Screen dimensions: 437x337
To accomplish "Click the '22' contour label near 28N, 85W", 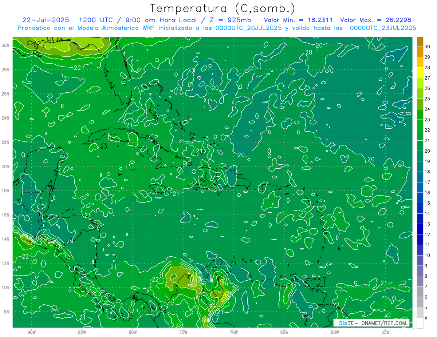I will 78,68.
